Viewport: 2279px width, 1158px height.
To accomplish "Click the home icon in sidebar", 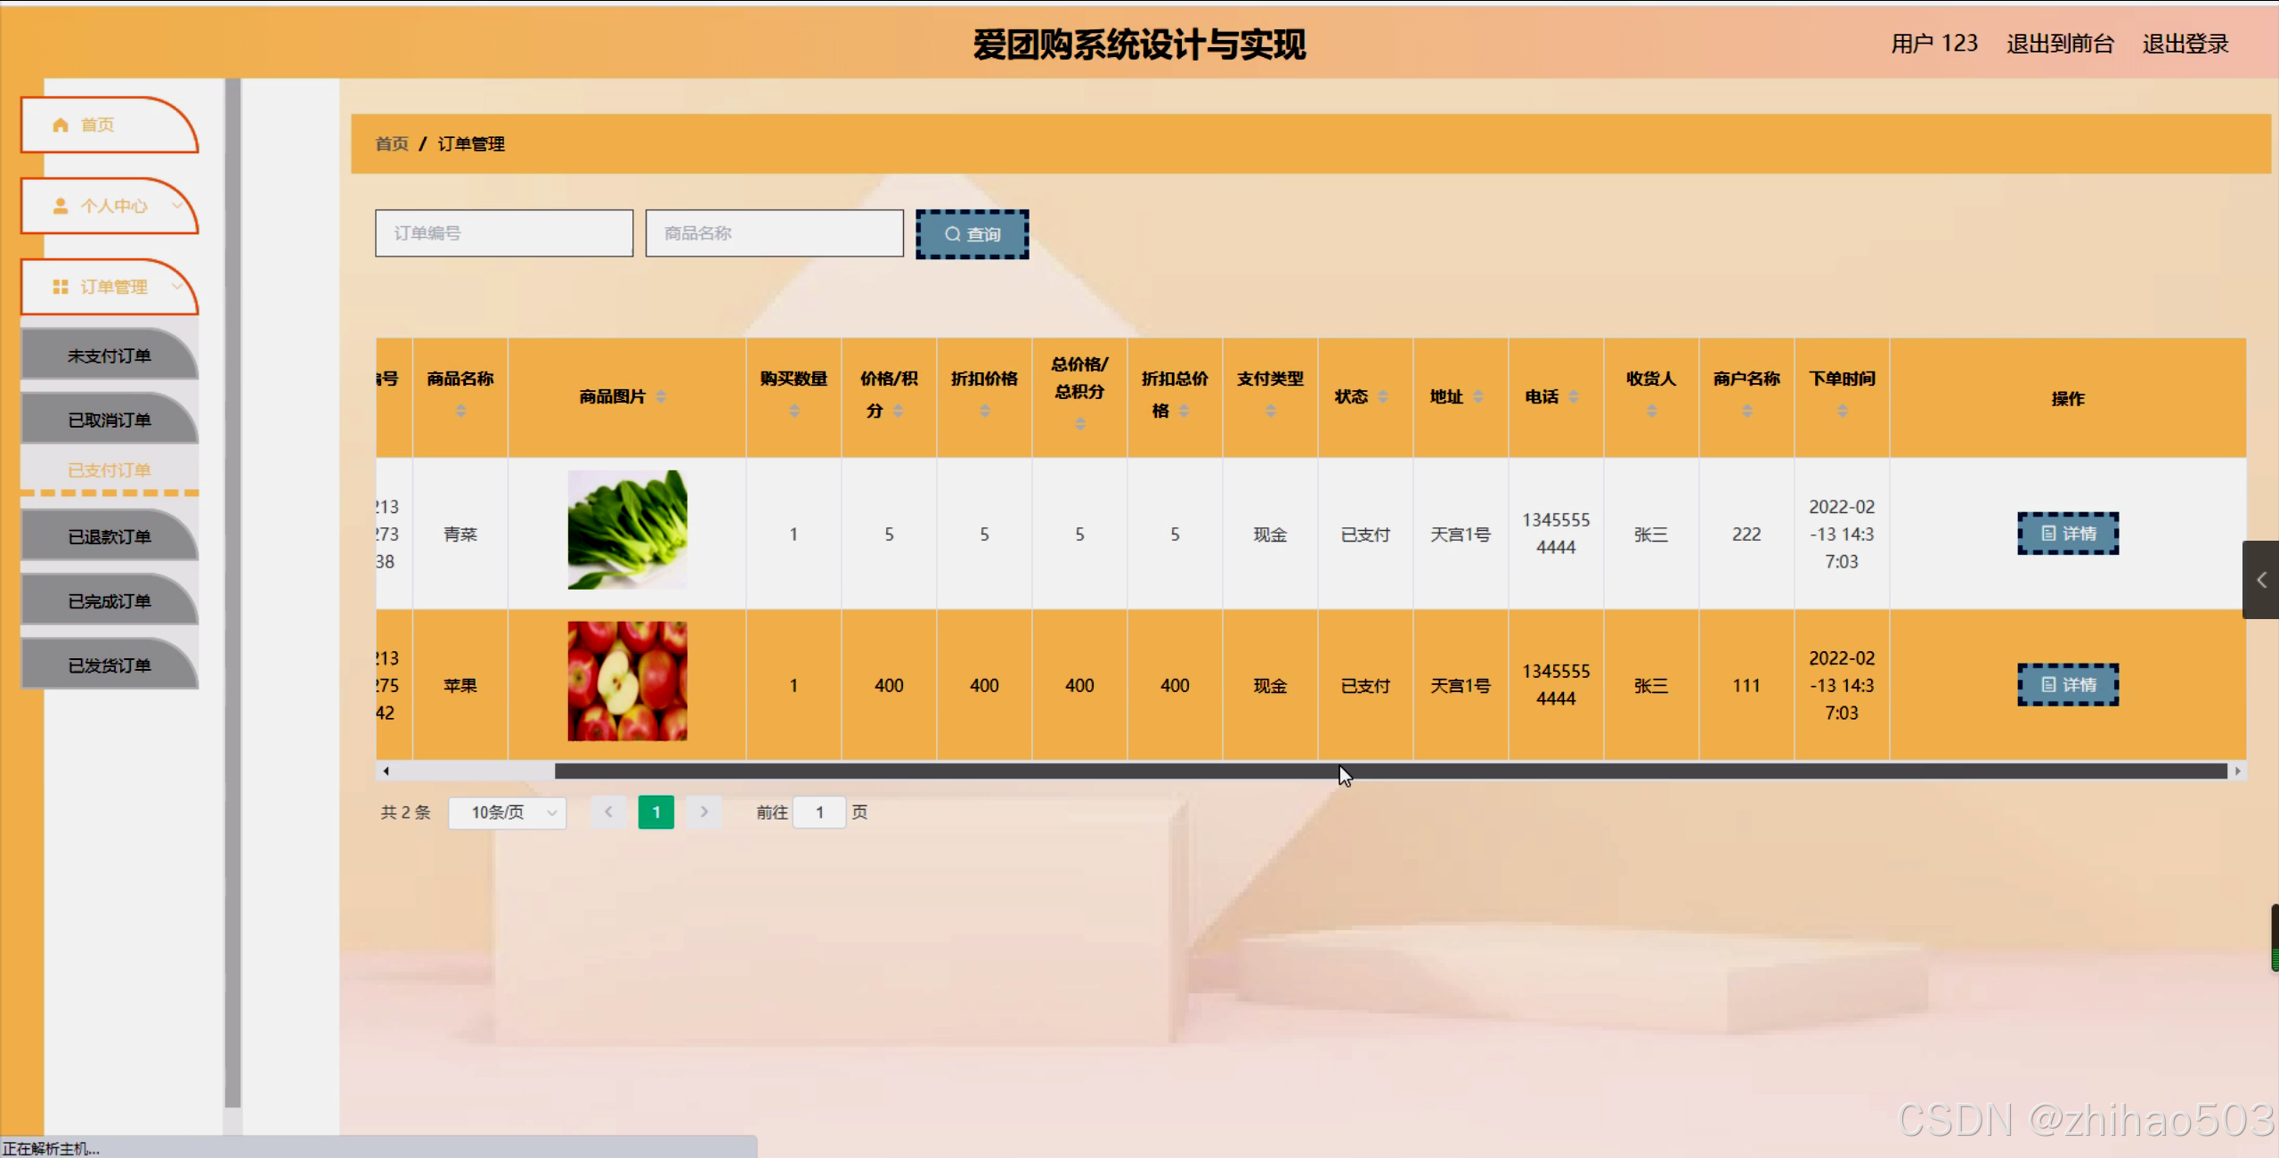I will tap(61, 125).
